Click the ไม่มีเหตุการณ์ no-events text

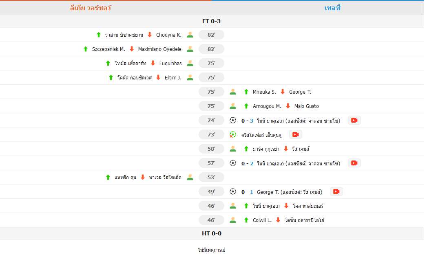point(211,250)
